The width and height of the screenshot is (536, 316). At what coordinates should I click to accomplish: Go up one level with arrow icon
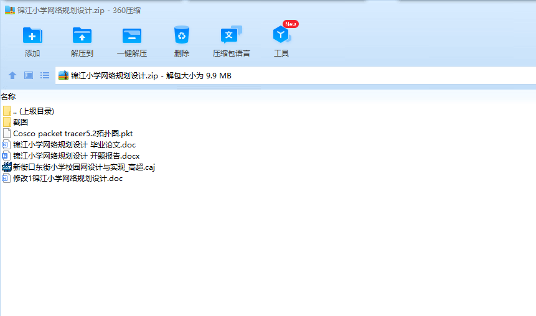12,75
